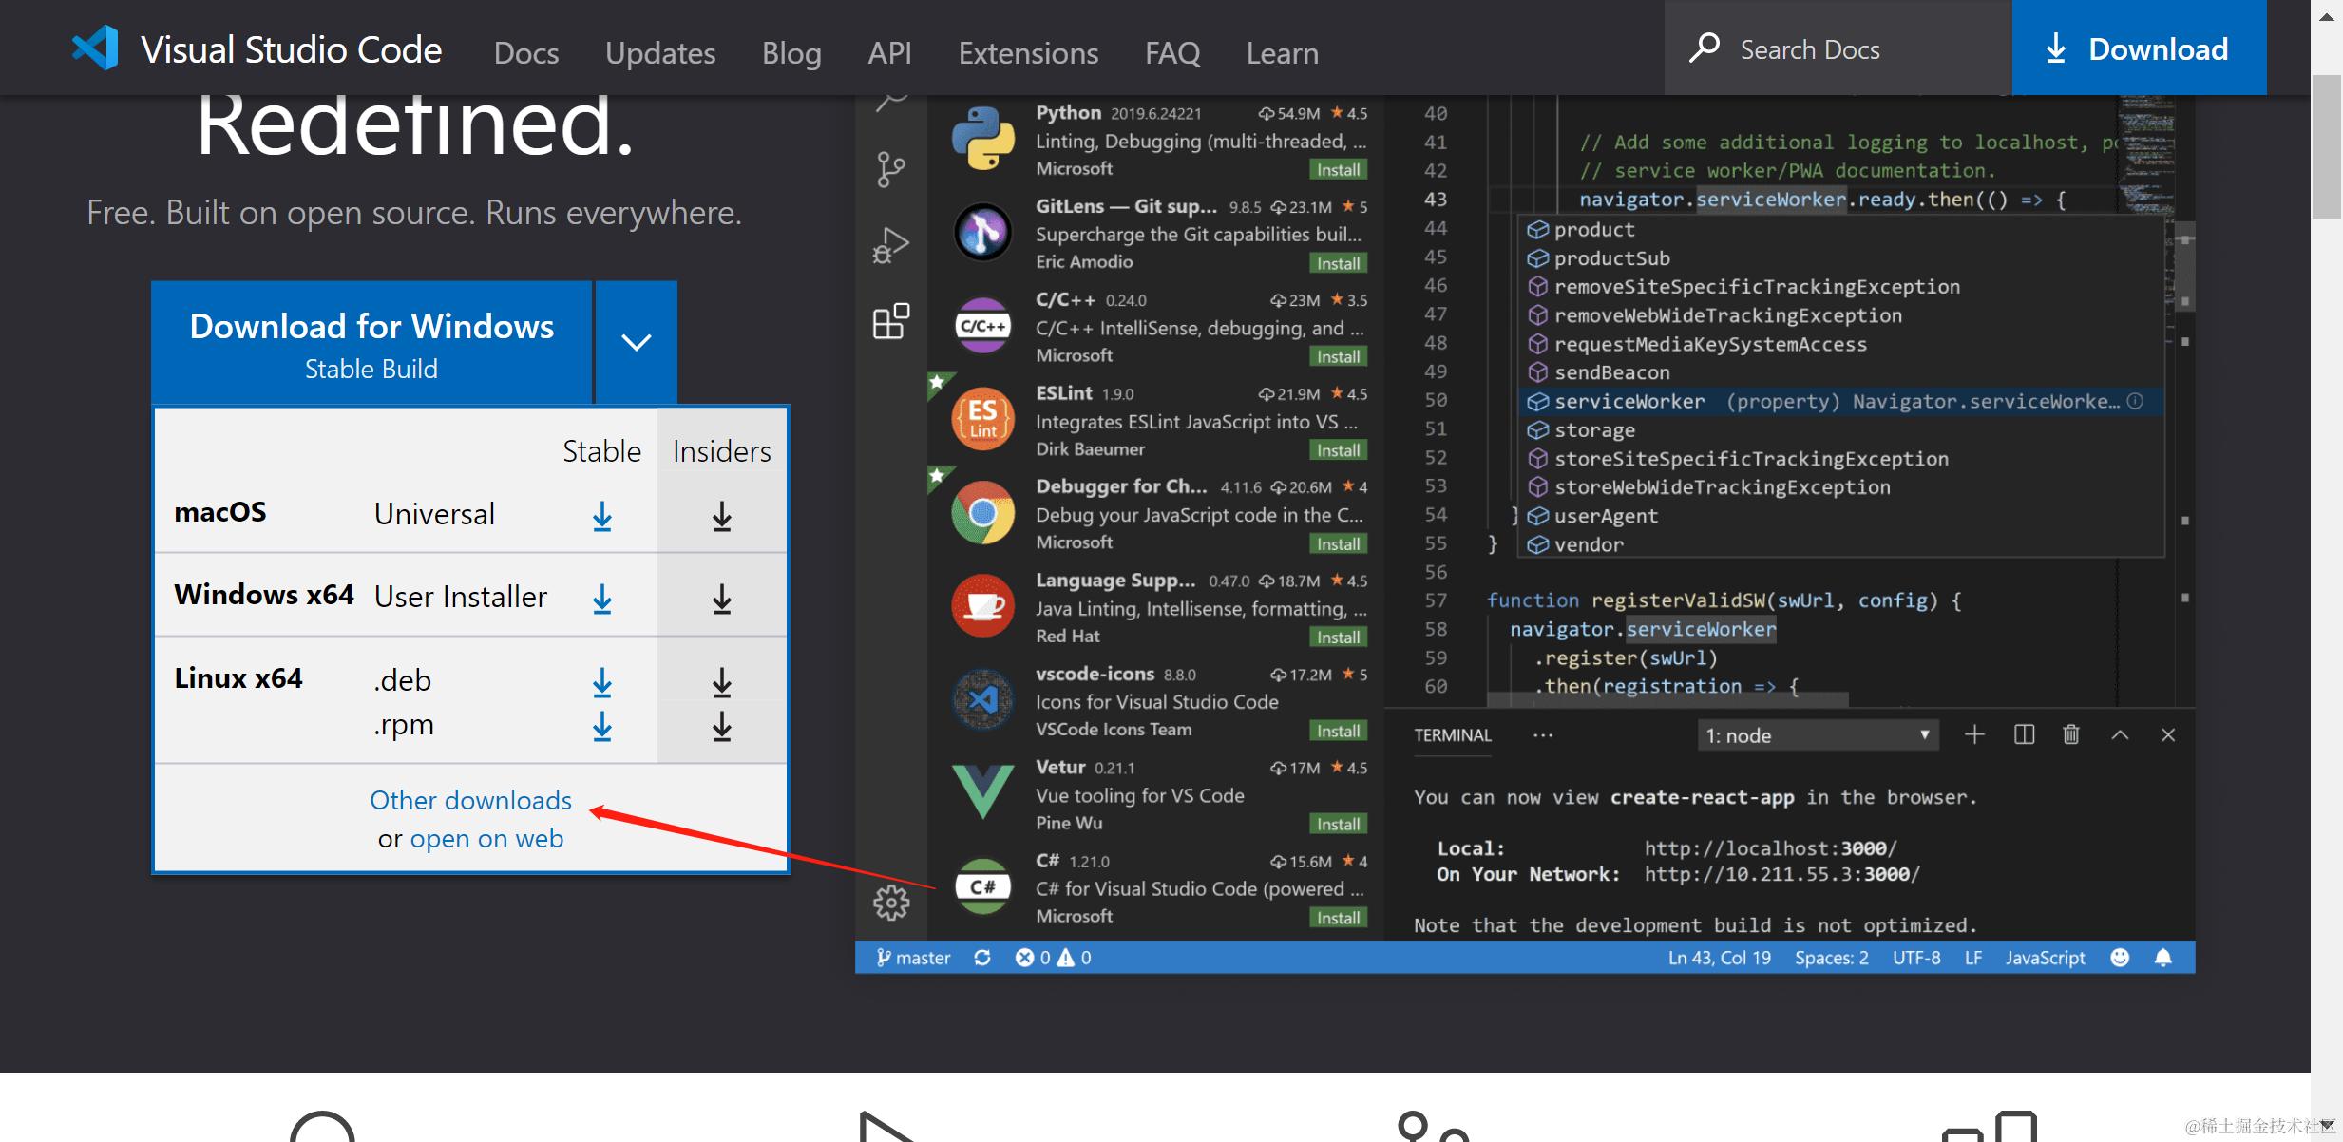Expand the Download for Windows chevron
Viewport: 2343px width, 1142px height.
(x=636, y=342)
